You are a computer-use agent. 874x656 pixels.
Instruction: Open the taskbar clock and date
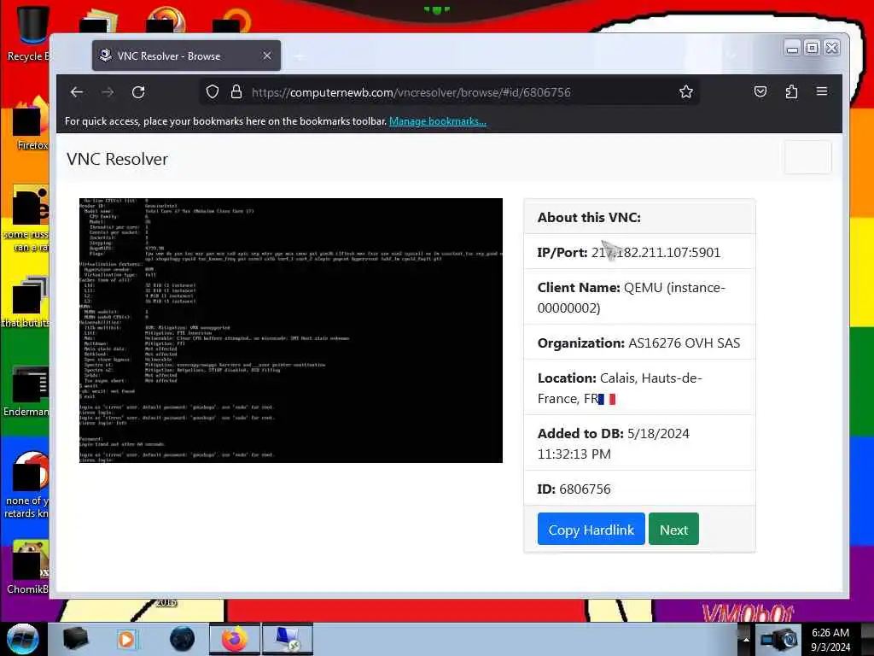point(830,639)
